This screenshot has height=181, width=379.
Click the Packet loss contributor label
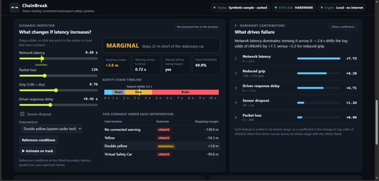tap(252, 115)
